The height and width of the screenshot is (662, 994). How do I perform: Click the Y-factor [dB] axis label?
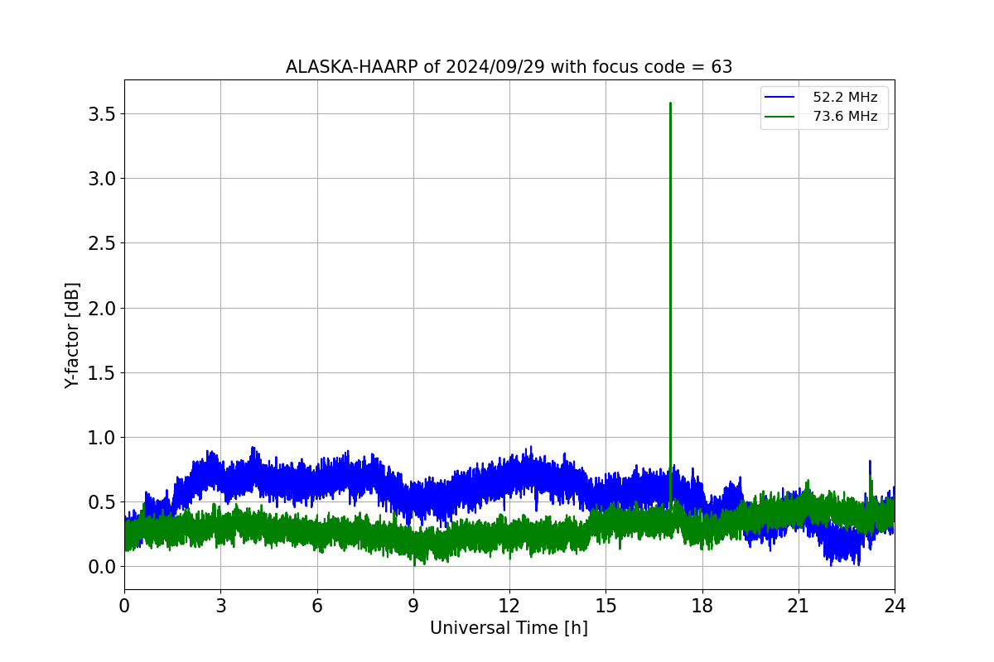coord(73,335)
